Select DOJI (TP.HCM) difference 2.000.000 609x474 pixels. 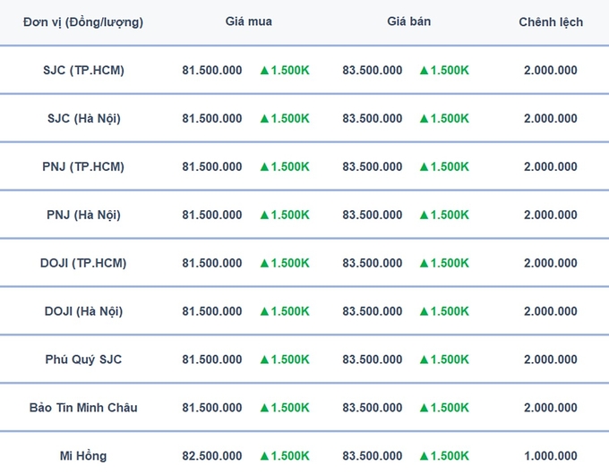point(551,263)
